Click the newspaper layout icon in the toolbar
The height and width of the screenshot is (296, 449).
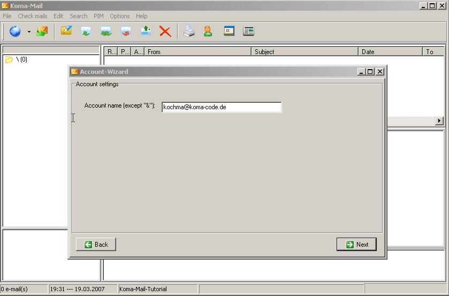(248, 31)
